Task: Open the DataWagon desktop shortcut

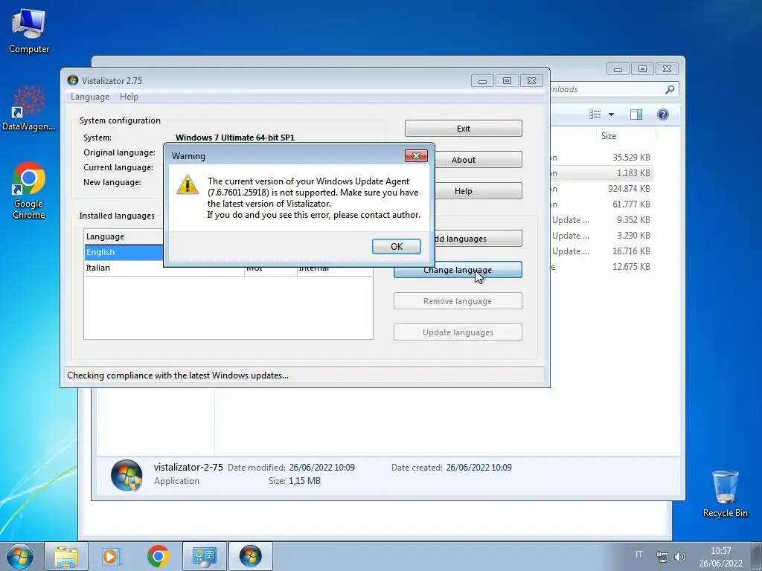Action: (x=29, y=108)
